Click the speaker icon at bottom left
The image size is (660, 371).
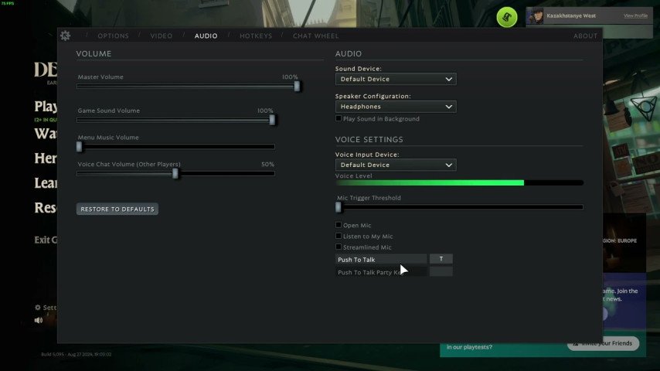tap(39, 320)
